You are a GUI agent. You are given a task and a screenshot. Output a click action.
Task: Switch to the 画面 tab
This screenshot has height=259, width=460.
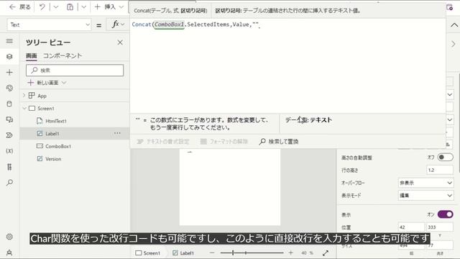pos(32,56)
